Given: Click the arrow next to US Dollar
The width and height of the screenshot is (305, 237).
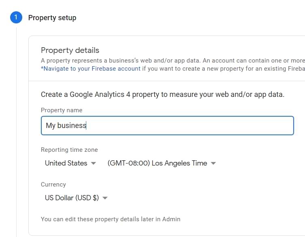Looking at the screenshot, I should (105, 198).
